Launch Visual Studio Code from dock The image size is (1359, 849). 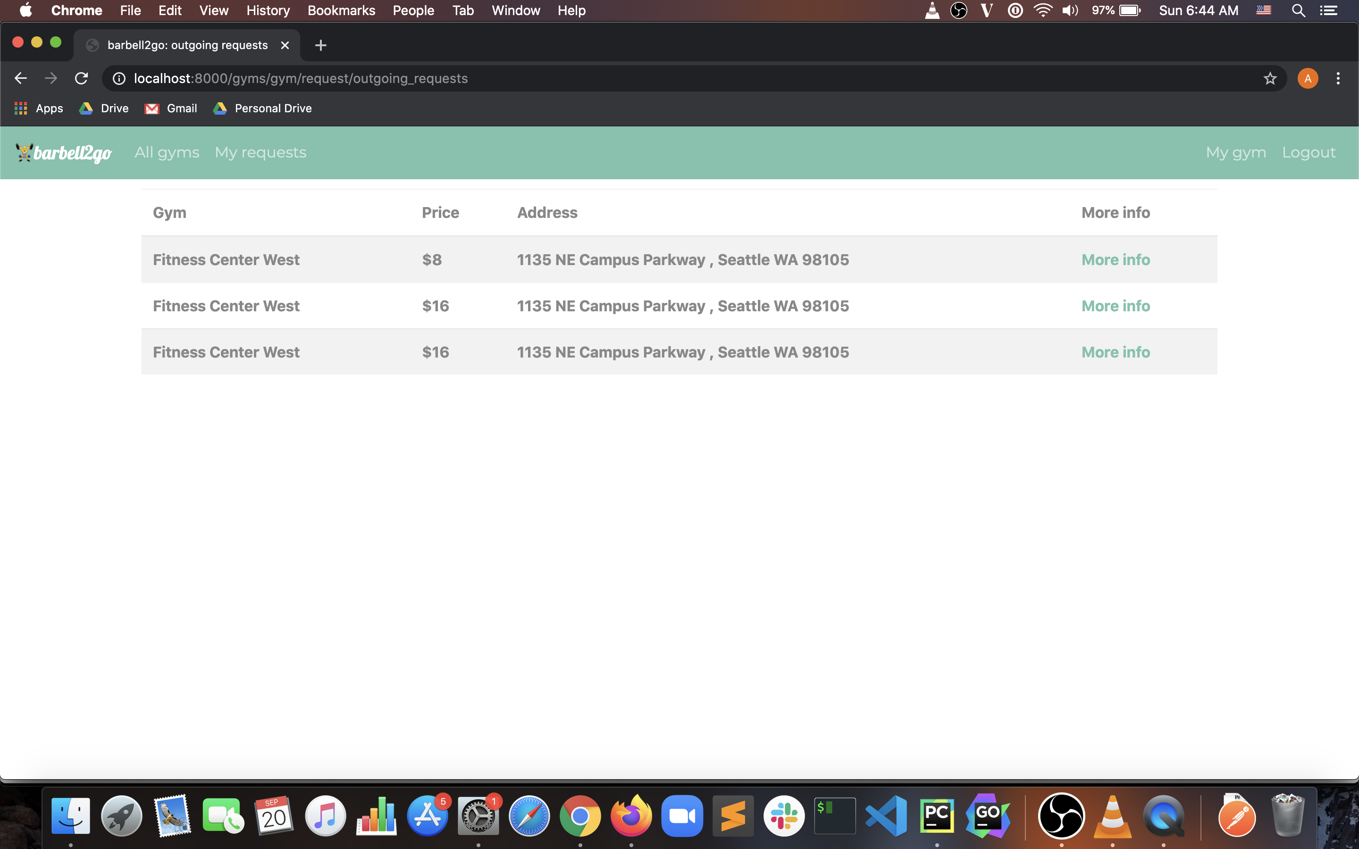[x=886, y=816]
